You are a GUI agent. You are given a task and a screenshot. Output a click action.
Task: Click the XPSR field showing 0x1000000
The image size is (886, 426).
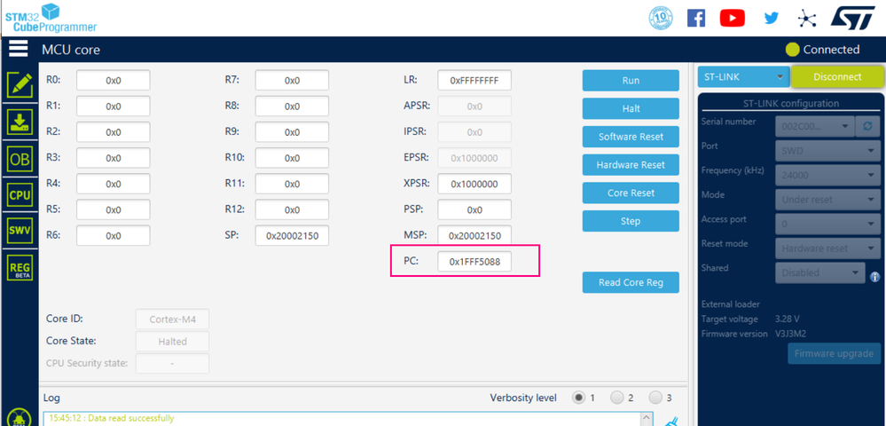(474, 184)
